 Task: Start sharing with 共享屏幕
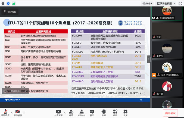[x=58, y=113]
